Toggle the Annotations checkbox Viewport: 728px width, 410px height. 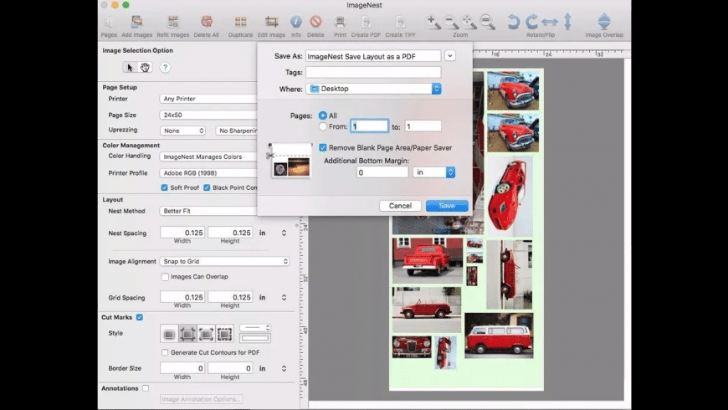pyautogui.click(x=146, y=388)
